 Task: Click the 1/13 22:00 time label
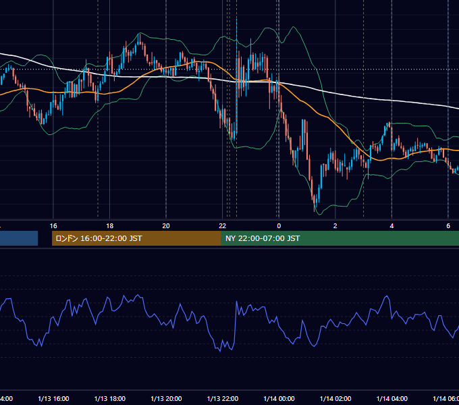[x=223, y=398]
